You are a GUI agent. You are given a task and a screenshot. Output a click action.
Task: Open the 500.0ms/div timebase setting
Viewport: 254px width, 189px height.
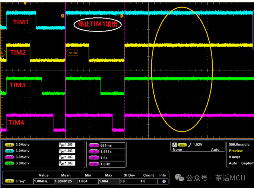point(239,145)
